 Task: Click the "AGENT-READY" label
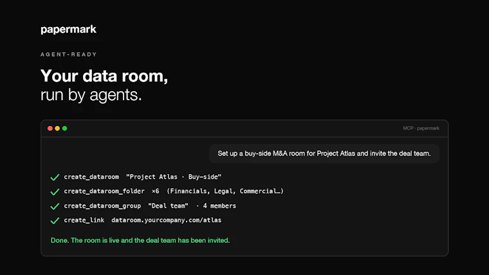coord(69,55)
